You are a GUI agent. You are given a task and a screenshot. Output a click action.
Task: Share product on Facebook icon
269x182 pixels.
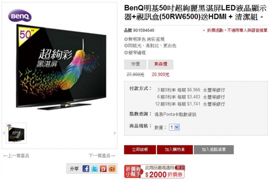point(86,169)
